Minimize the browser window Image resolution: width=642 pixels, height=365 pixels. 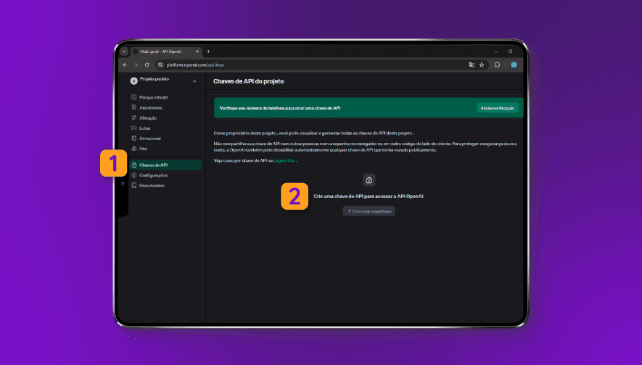[x=496, y=52]
